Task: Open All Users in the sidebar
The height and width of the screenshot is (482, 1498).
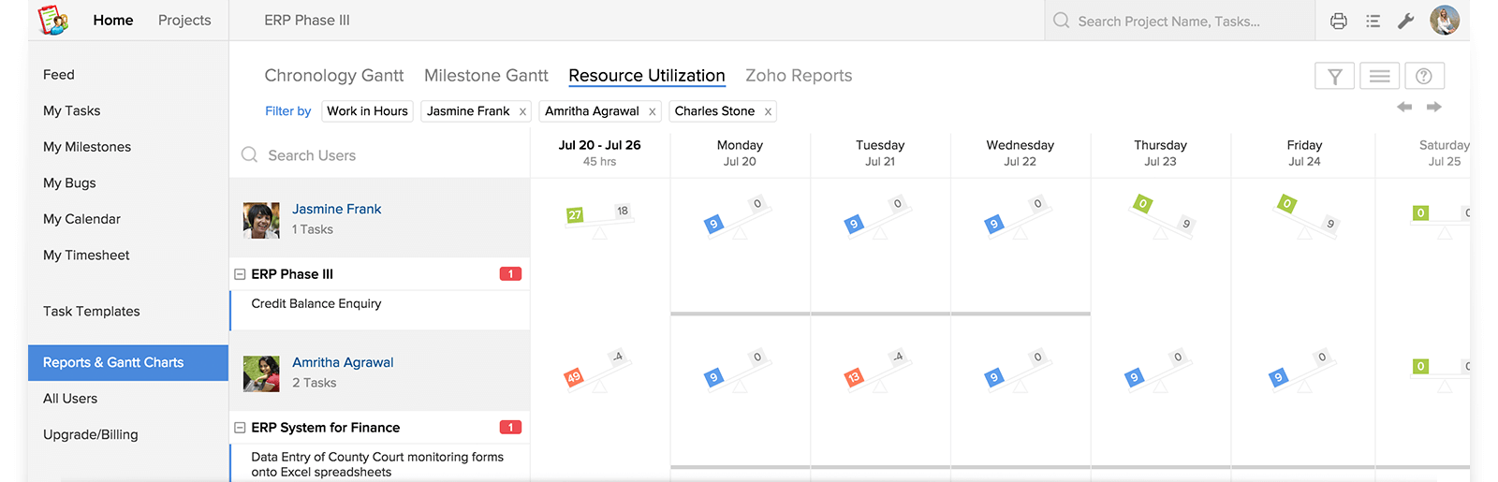Action: point(70,399)
